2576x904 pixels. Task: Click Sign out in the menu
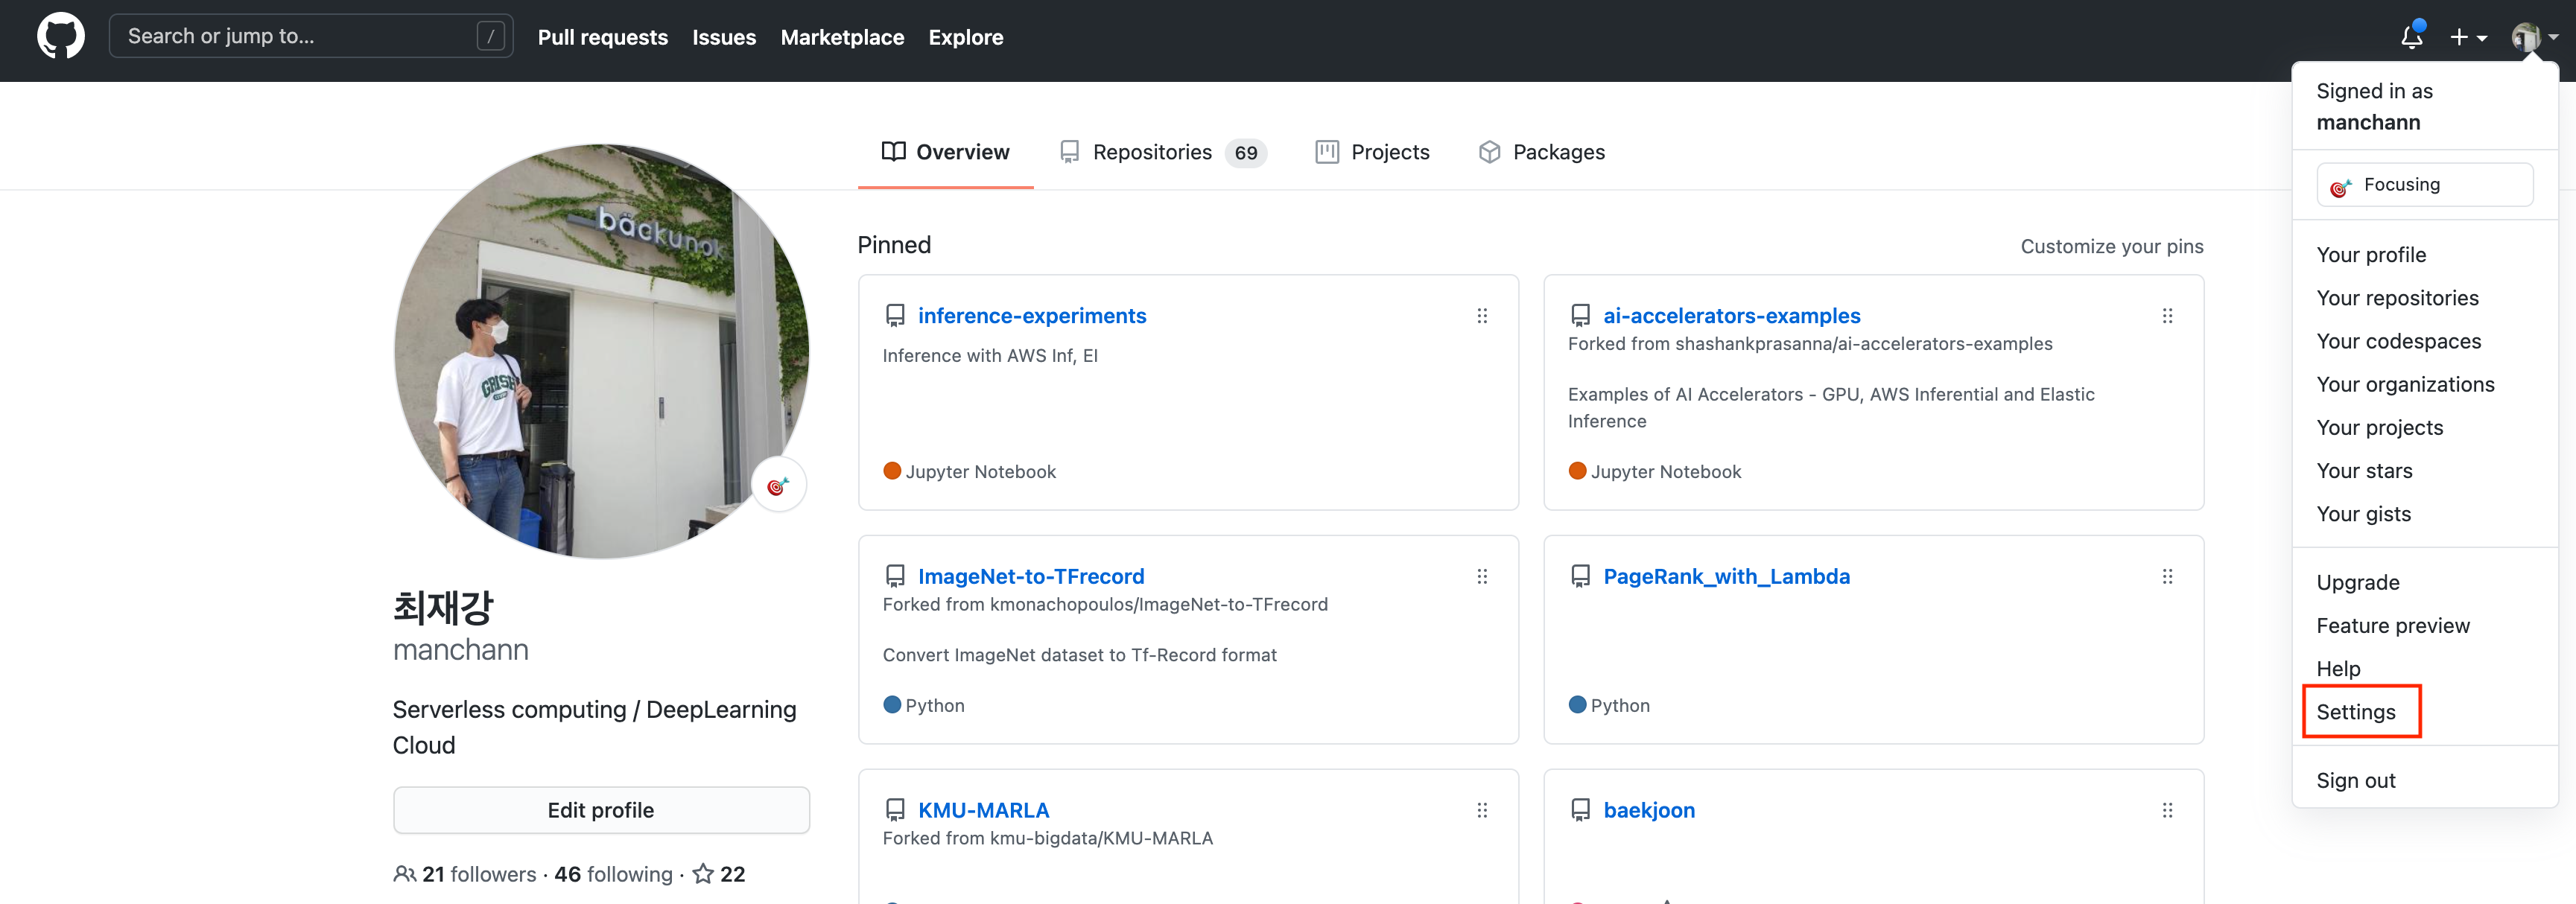[2356, 780]
